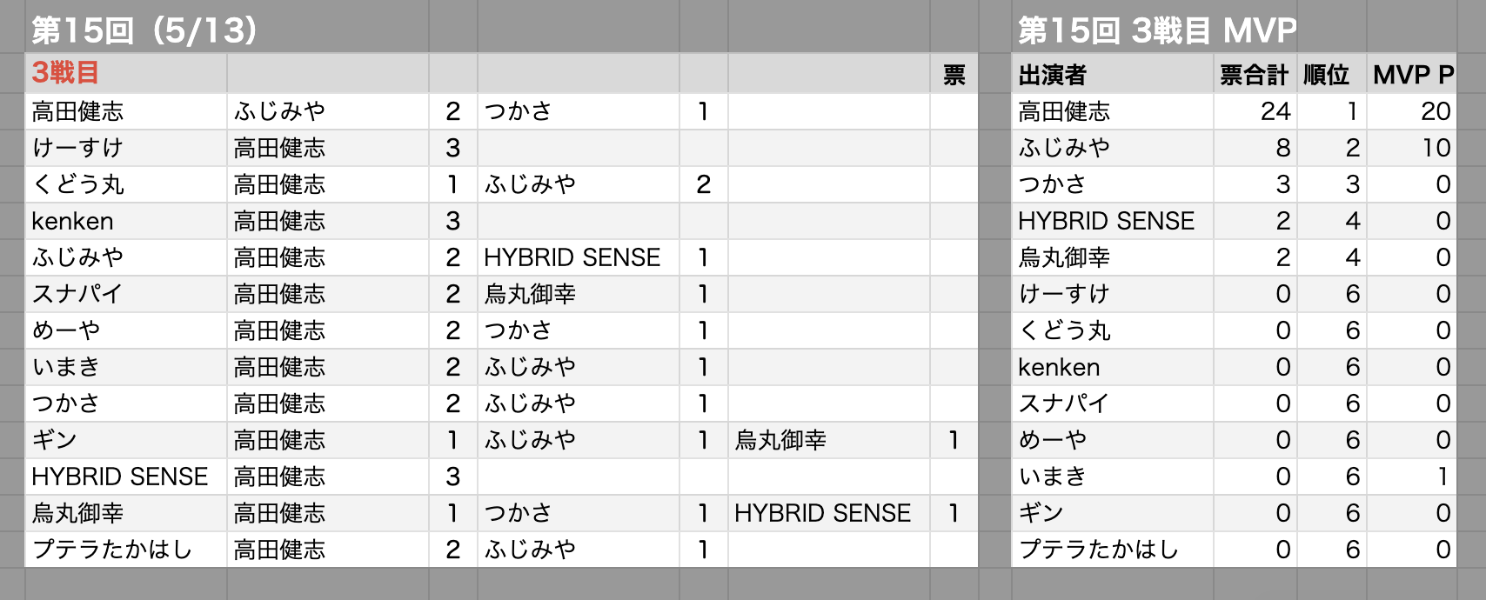The width and height of the screenshot is (1486, 600).
Task: Select the MVP P column header
Action: coord(1412,74)
